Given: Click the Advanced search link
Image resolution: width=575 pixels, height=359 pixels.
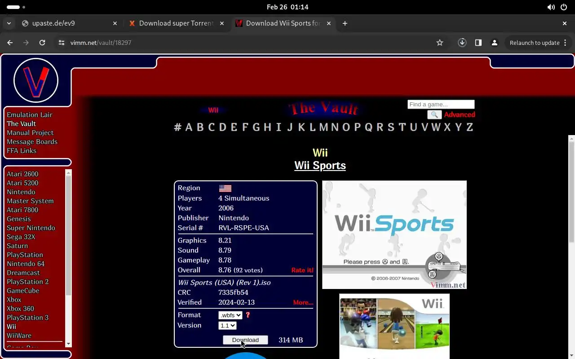Looking at the screenshot, I should (460, 115).
